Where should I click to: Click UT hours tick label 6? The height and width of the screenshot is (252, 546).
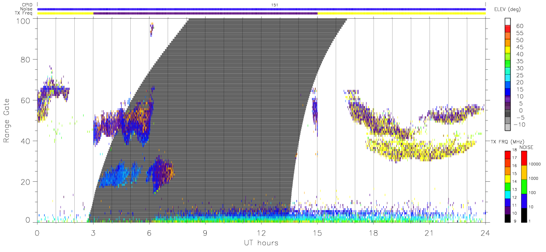point(149,232)
